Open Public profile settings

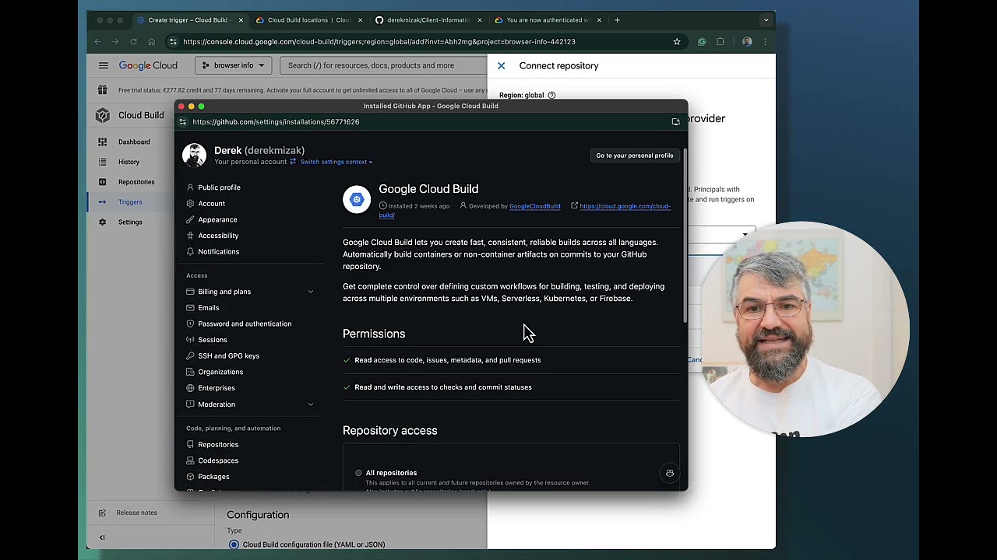(x=219, y=187)
